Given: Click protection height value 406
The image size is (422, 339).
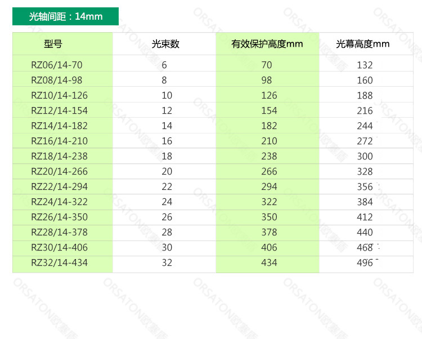Looking at the screenshot, I should click(x=269, y=247).
